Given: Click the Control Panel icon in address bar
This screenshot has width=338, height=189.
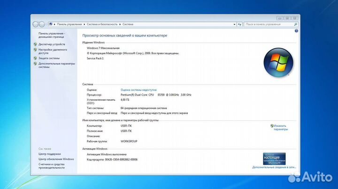Looking at the screenshot, I should point(51,24).
